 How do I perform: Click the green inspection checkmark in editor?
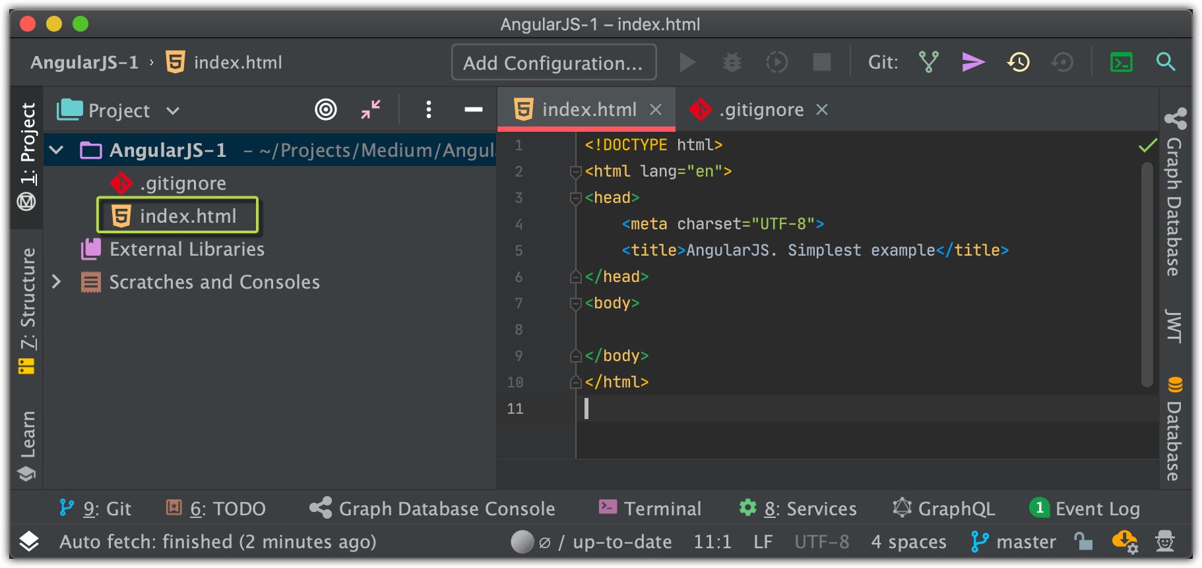[1148, 145]
